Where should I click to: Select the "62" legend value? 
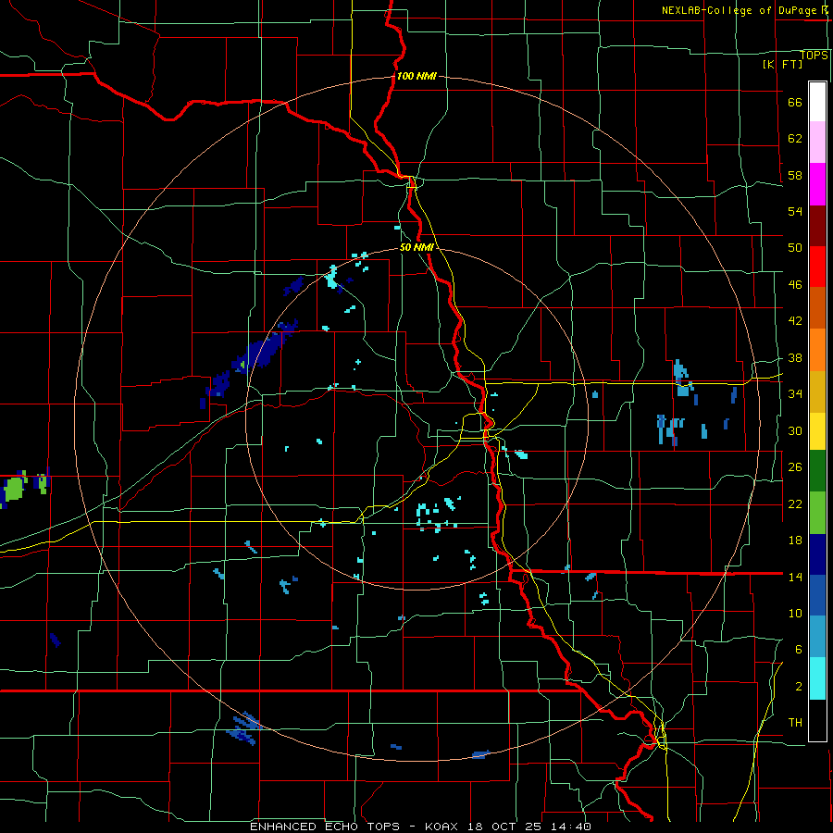795,139
